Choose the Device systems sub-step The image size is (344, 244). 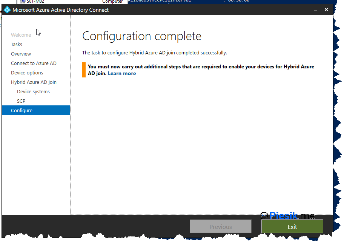pos(33,92)
